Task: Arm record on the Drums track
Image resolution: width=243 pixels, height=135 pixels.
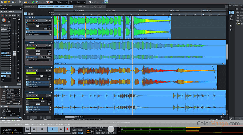Action: click(x=34, y=96)
